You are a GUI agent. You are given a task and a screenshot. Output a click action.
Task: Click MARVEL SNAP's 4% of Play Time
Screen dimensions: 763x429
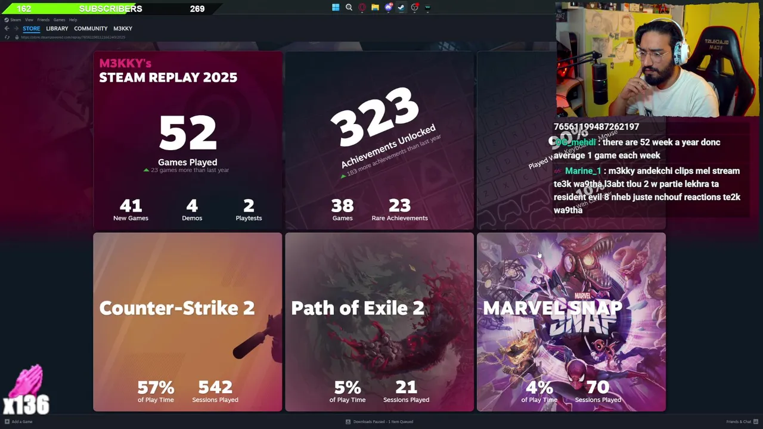pos(539,392)
